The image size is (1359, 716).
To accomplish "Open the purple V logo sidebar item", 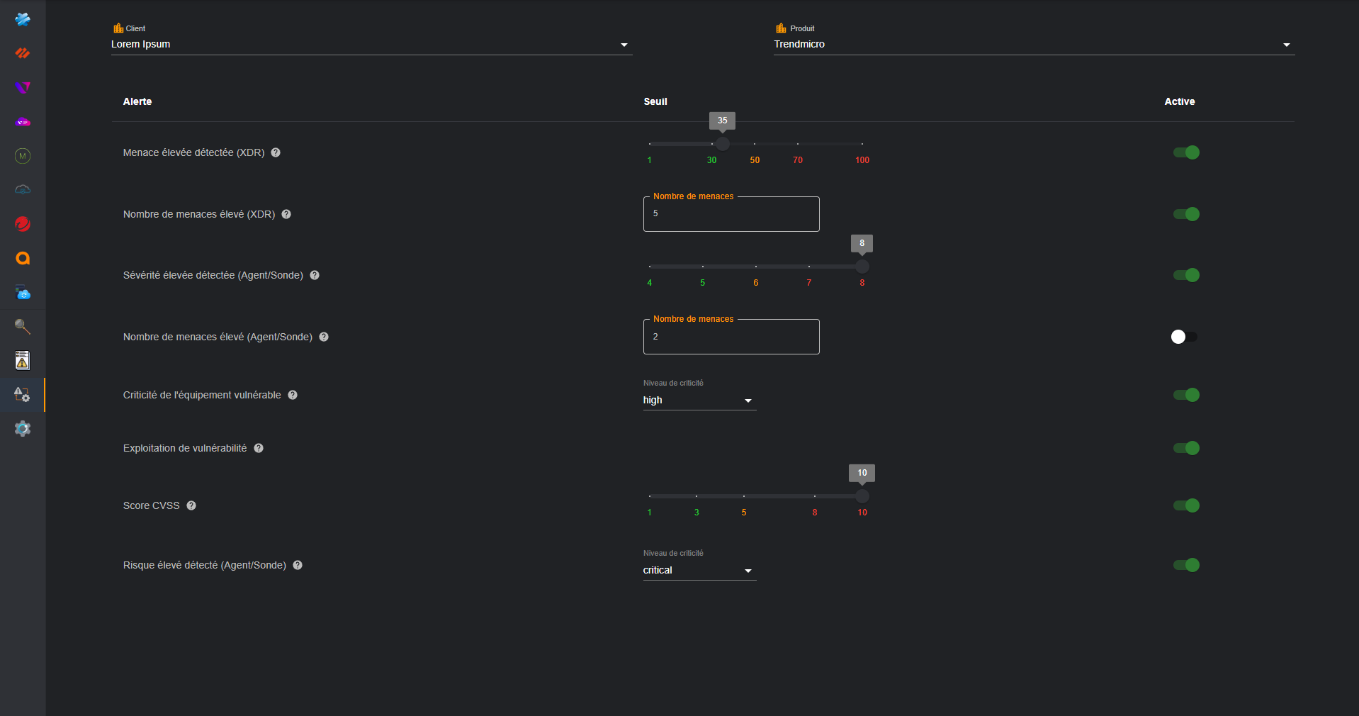I will [23, 88].
